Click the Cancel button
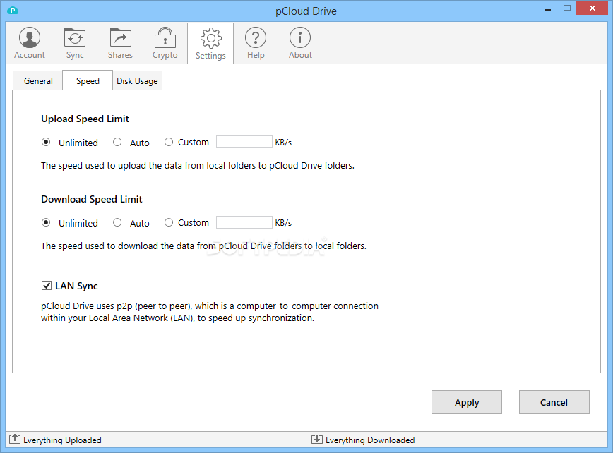 [x=554, y=402]
